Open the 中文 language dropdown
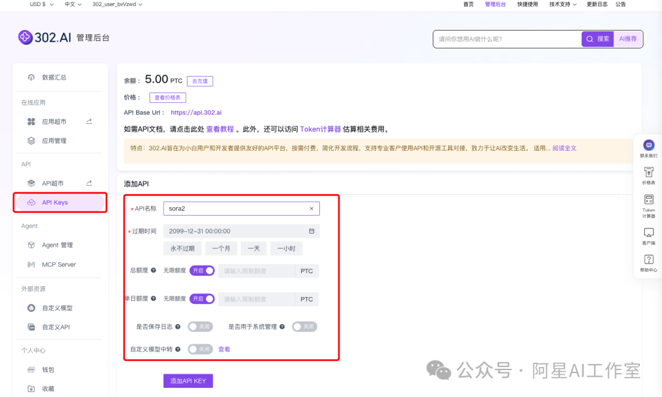 coord(73,4)
